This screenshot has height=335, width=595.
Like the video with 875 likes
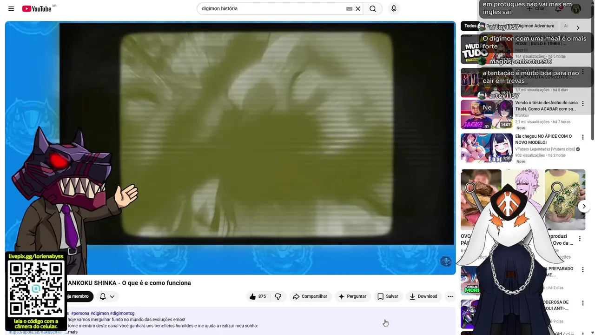click(258, 296)
